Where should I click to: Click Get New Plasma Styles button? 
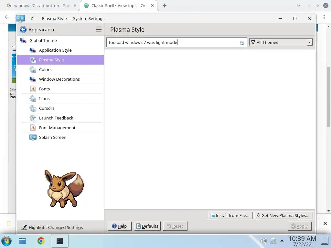point(283,215)
